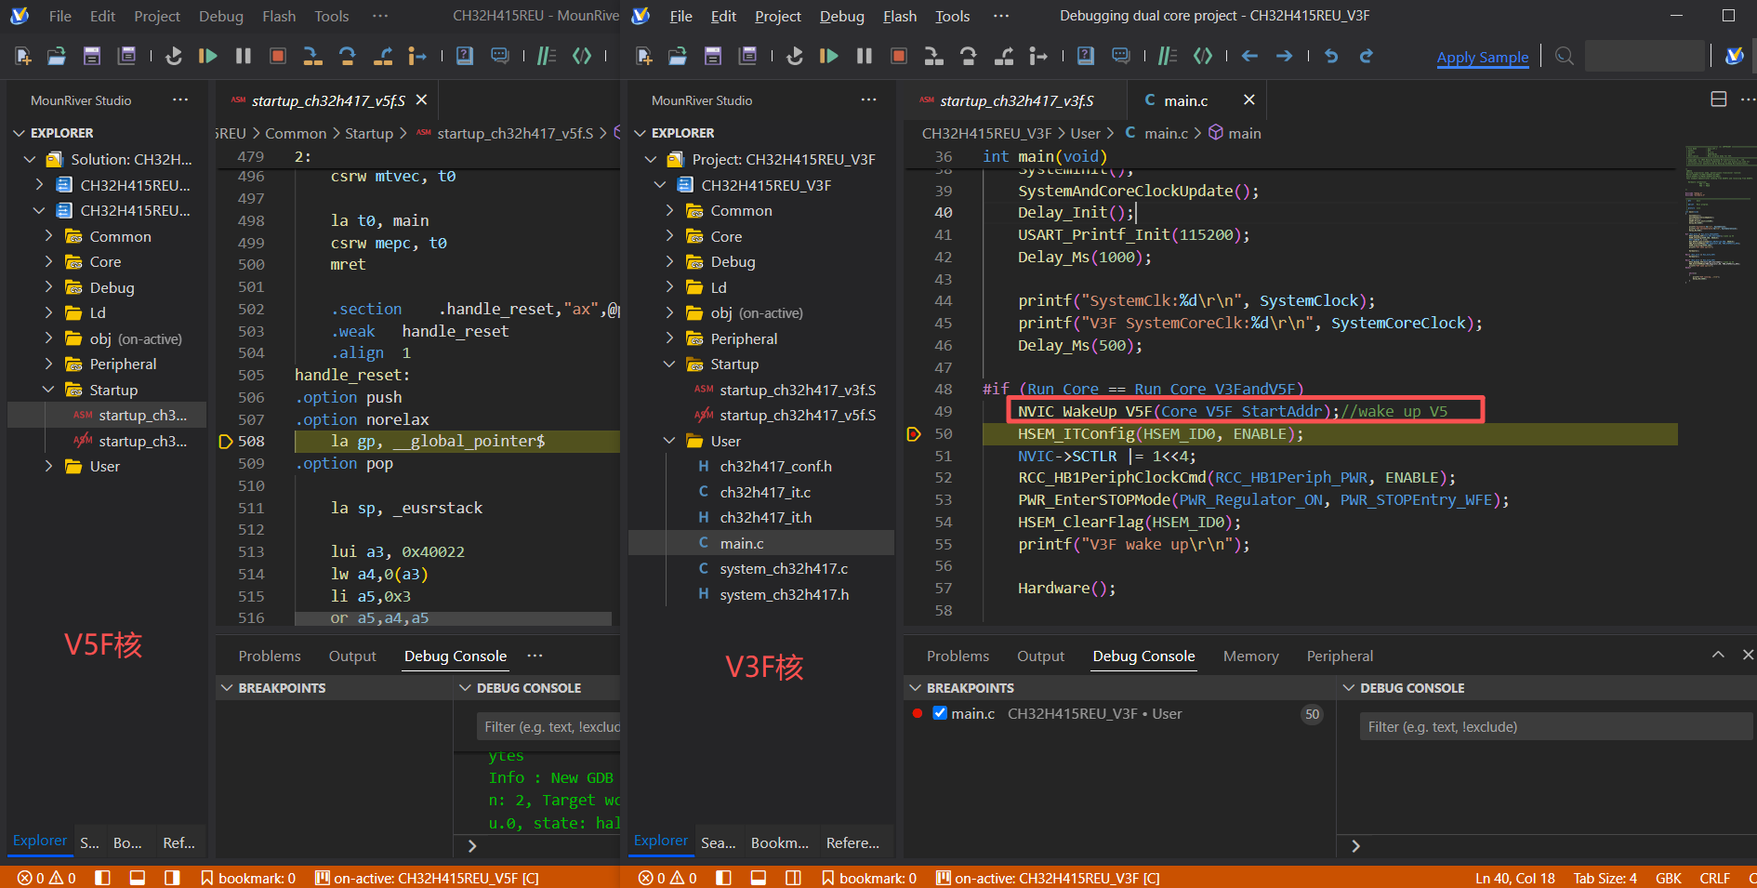1757x888 pixels.
Task: Open the Project menu in V5F window
Action: tap(157, 16)
